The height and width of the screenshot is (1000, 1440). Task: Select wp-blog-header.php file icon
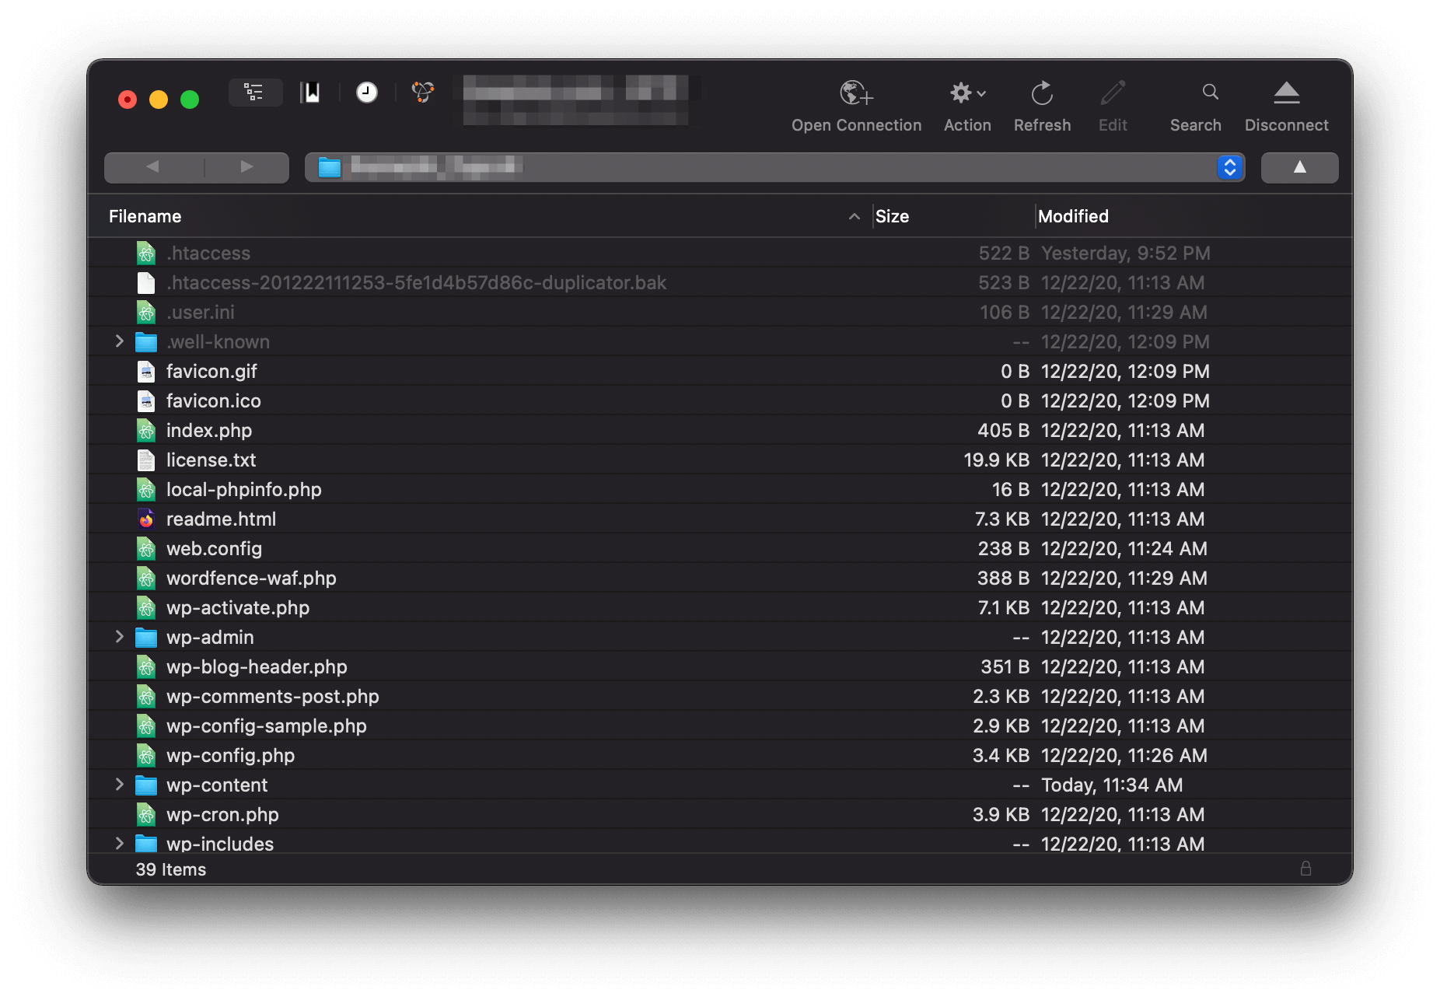[146, 666]
